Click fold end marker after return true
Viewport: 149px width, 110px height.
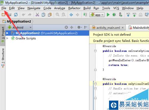point(95,70)
